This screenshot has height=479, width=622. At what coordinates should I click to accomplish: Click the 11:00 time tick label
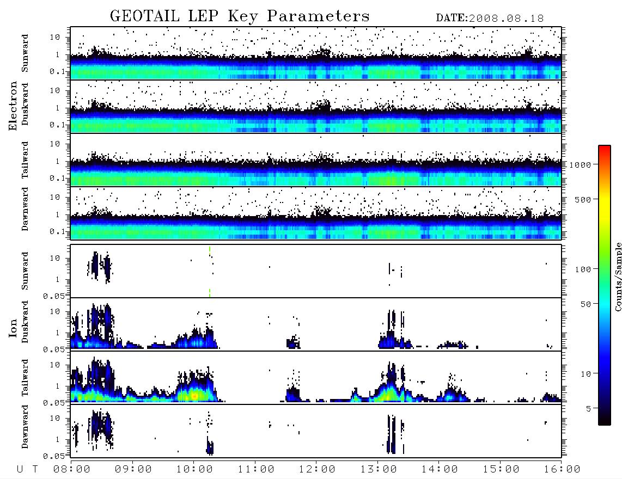[x=256, y=470]
